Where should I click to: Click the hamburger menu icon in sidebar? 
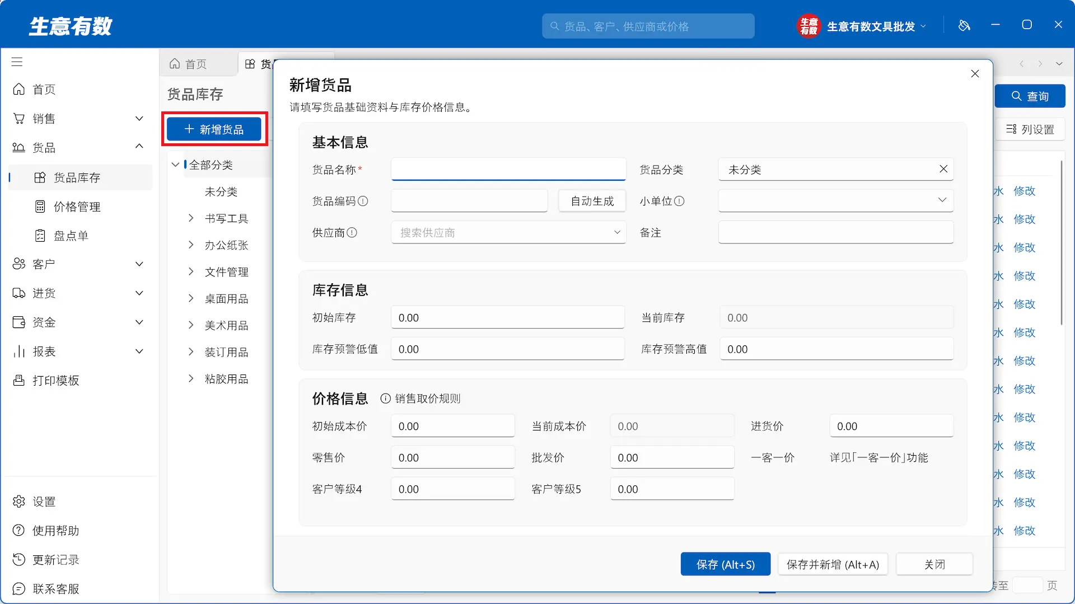coord(17,62)
